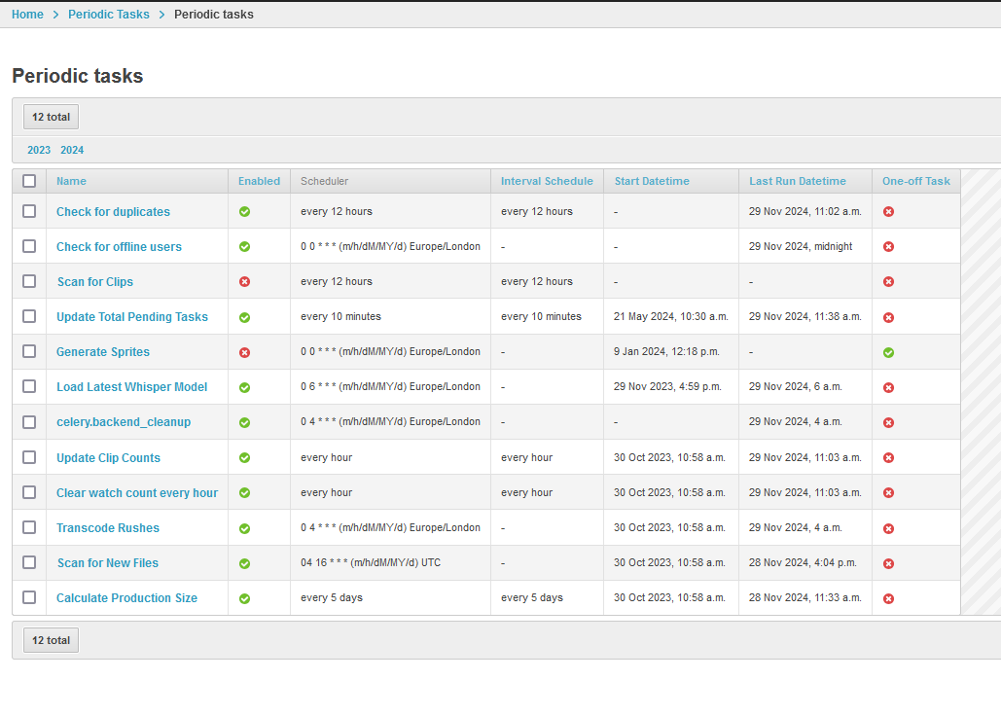Open the Load Latest Whisper Model task
Viewport: 1001px width, 716px height.
point(131,387)
